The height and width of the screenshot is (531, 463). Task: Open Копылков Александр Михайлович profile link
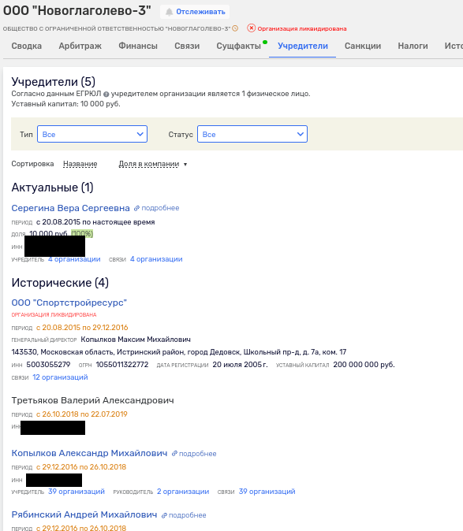coord(89,453)
